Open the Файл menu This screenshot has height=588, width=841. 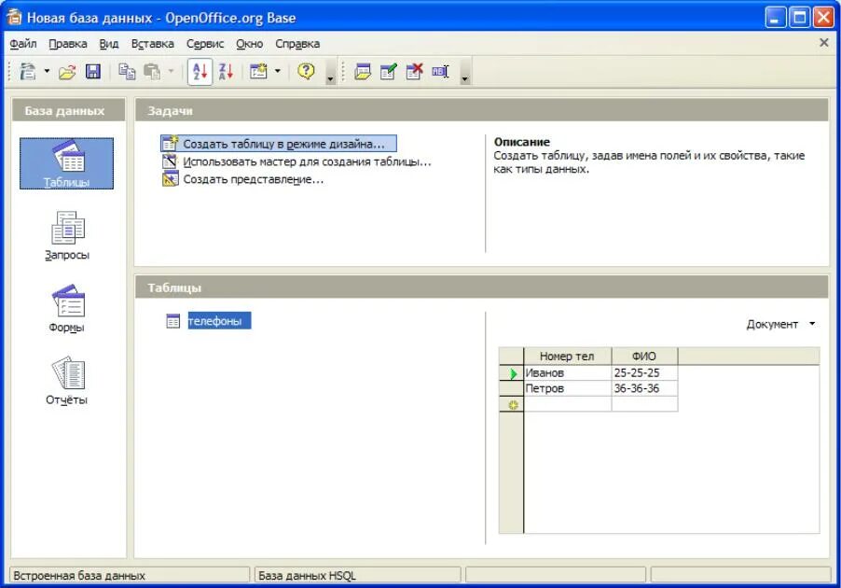click(23, 44)
